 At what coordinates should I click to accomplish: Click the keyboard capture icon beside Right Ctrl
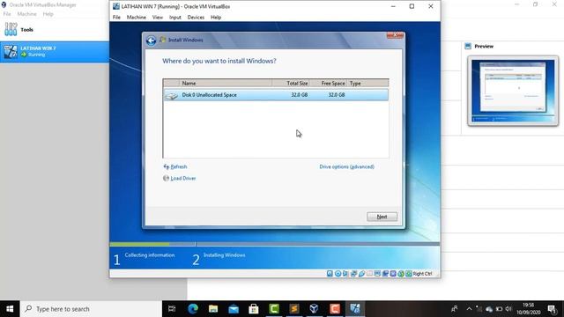pos(409,274)
